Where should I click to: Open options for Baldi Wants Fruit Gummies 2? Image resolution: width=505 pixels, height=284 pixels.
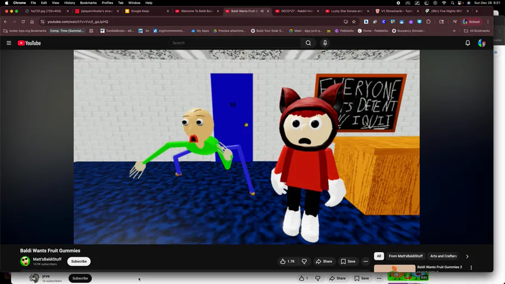click(x=471, y=268)
